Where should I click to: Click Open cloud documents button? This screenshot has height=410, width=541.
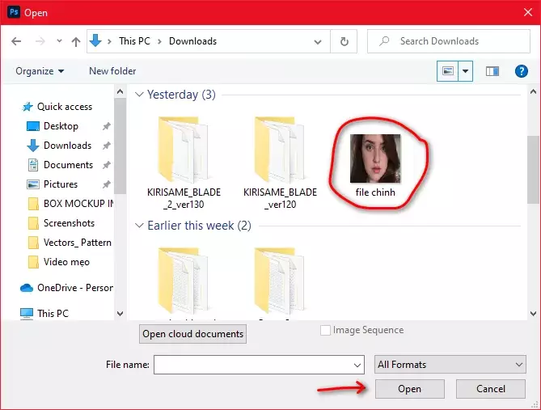193,334
